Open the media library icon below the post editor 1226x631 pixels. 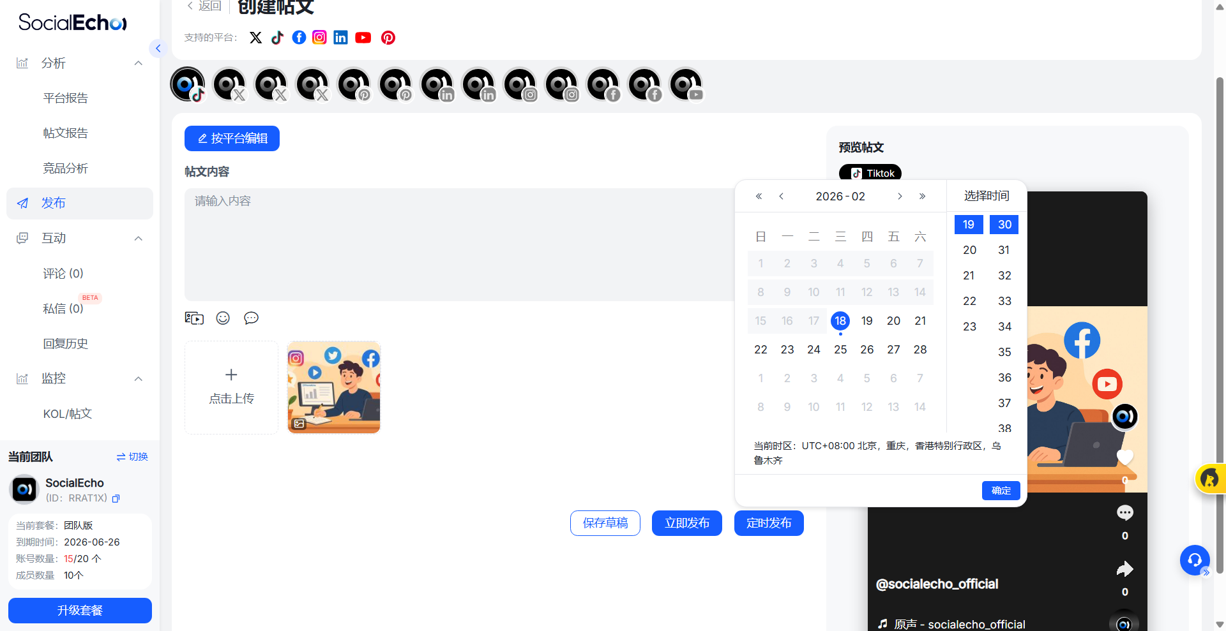(x=194, y=318)
